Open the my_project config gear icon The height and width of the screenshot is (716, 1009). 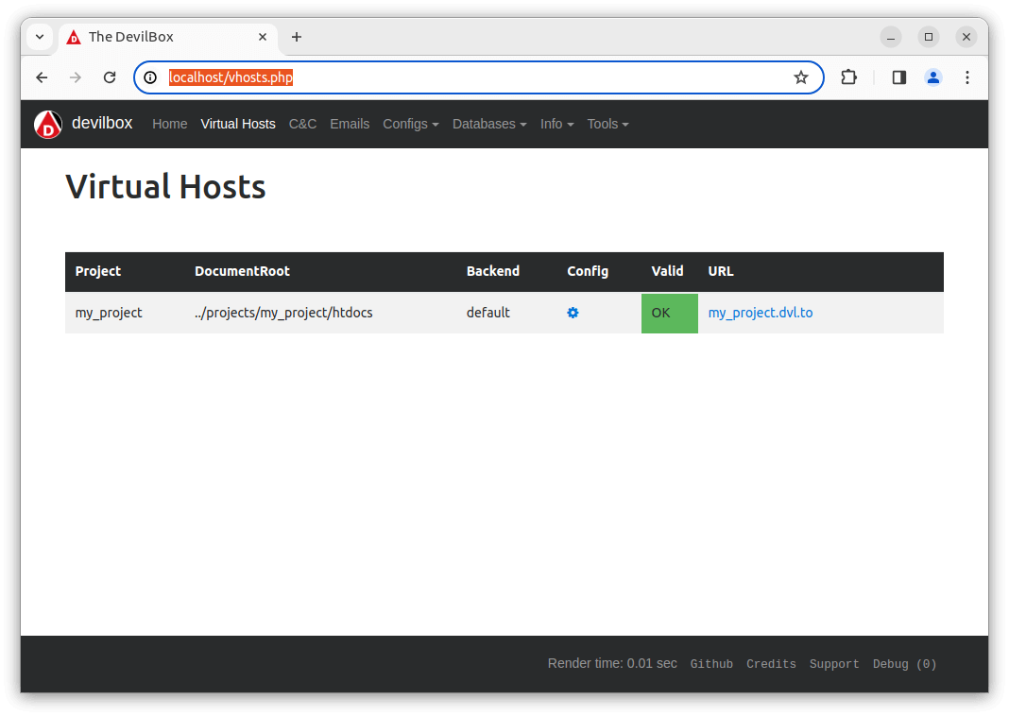tap(573, 313)
